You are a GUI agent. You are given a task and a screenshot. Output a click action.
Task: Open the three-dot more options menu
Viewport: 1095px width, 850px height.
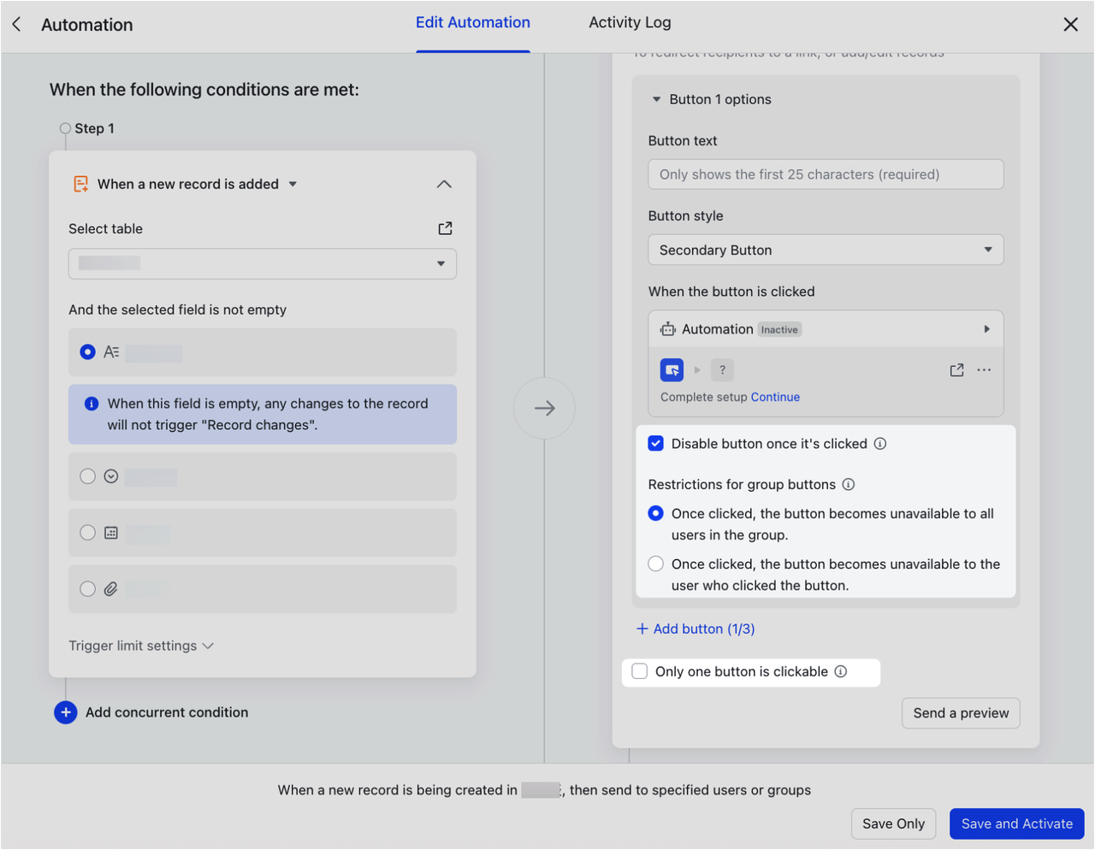click(x=984, y=370)
